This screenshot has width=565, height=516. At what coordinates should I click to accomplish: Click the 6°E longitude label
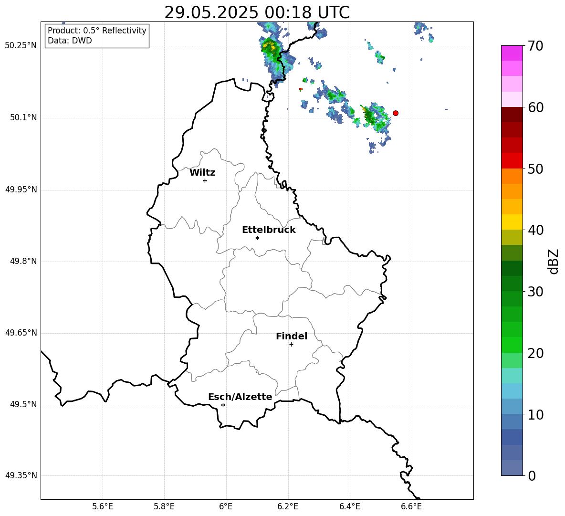226,506
